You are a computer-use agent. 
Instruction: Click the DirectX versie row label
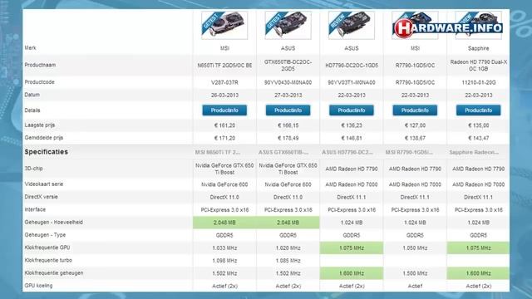pyautogui.click(x=41, y=197)
